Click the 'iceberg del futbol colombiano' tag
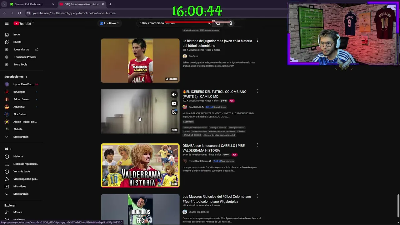This screenshot has height=225, width=400. click(x=195, y=128)
